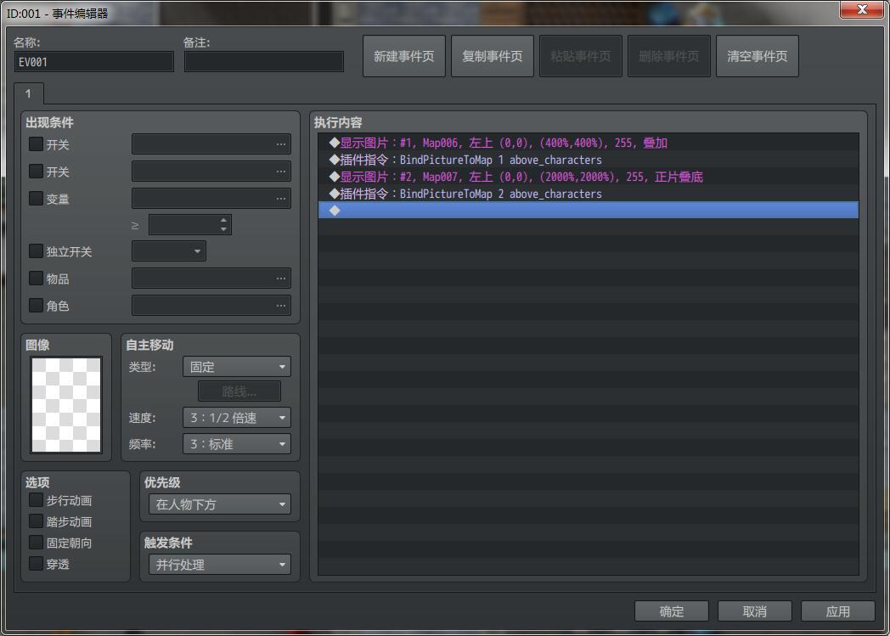Open the 独立开关 selection dropdown
Viewport: 890px width, 636px height.
pos(169,251)
